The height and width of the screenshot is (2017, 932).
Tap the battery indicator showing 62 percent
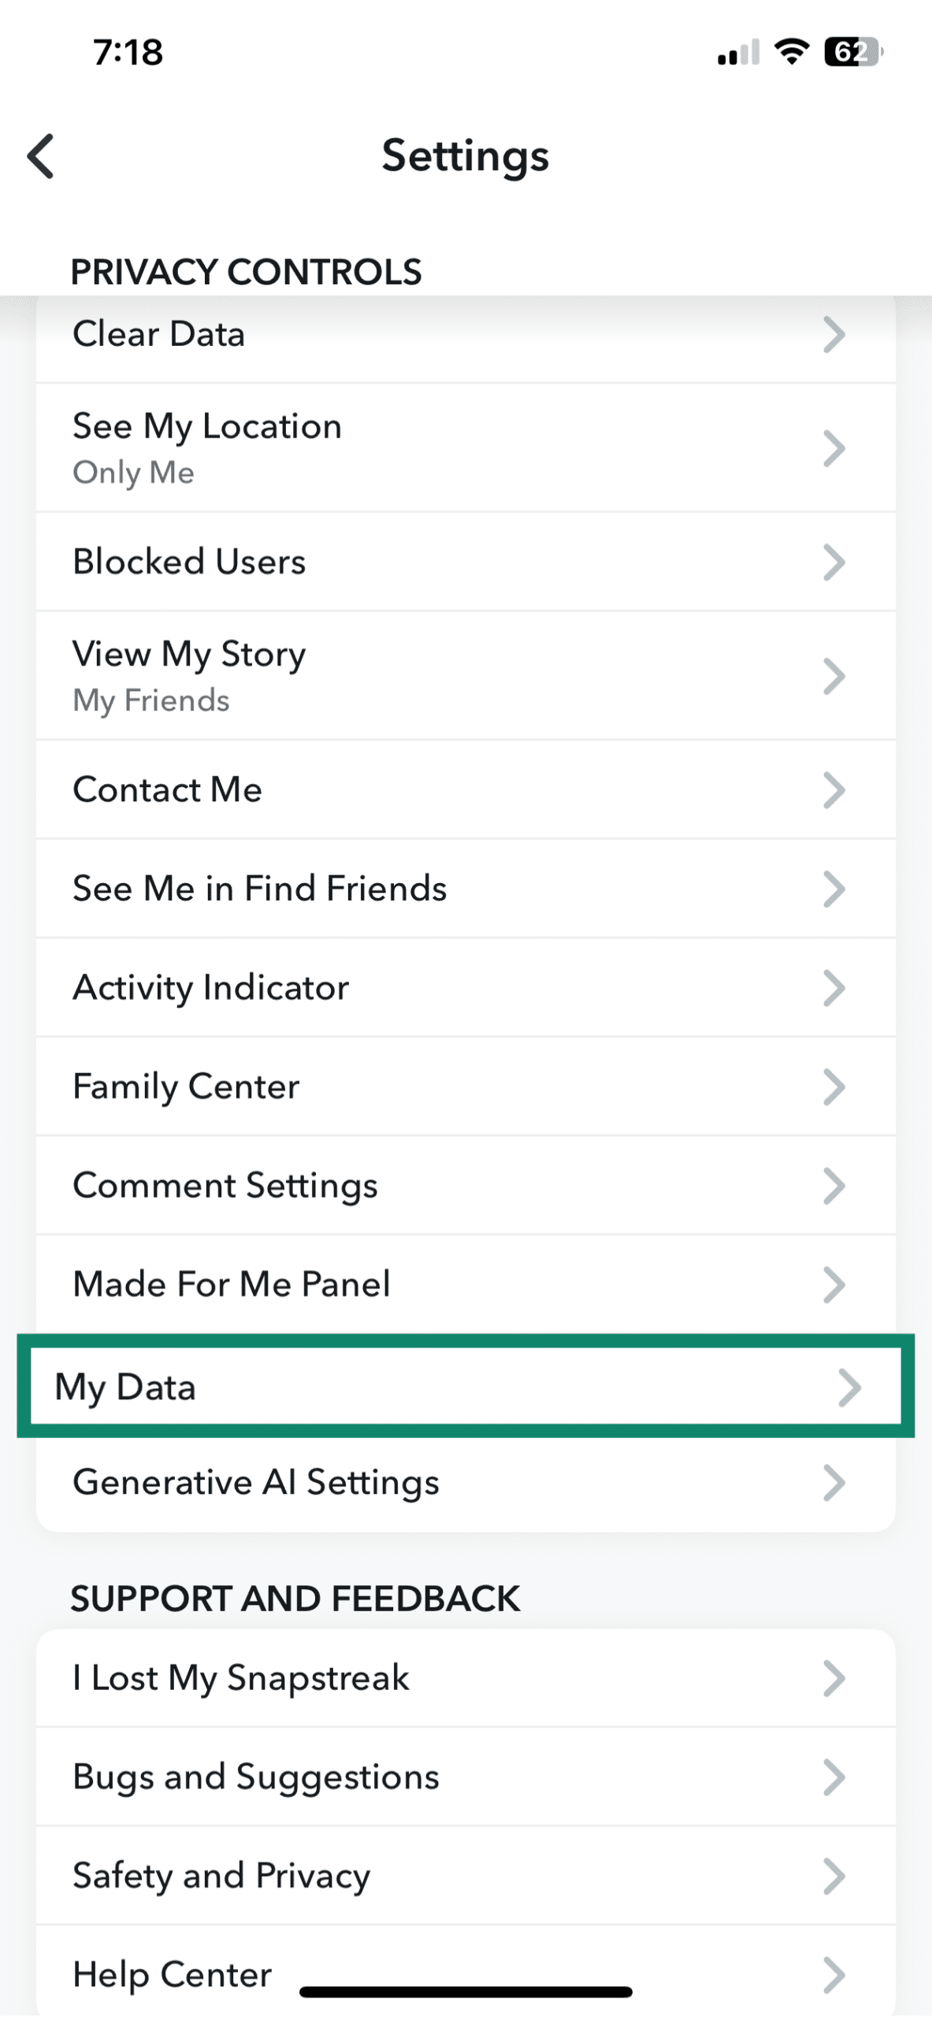[x=851, y=51]
